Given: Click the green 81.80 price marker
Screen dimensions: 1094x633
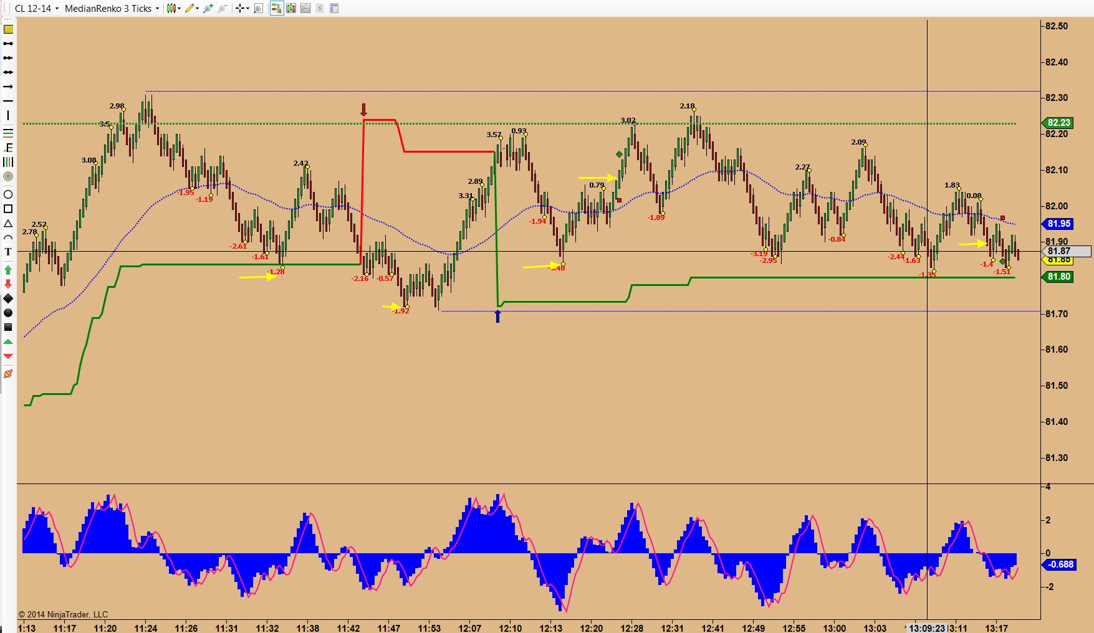Looking at the screenshot, I should 1058,277.
